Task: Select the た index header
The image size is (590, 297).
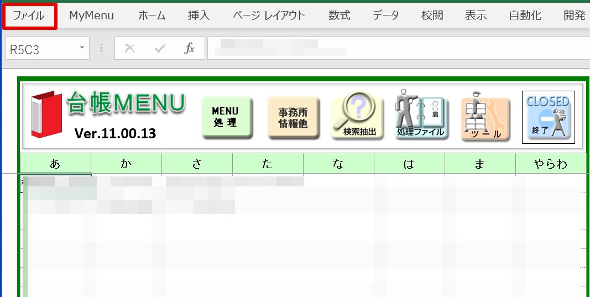Action: coord(268,164)
